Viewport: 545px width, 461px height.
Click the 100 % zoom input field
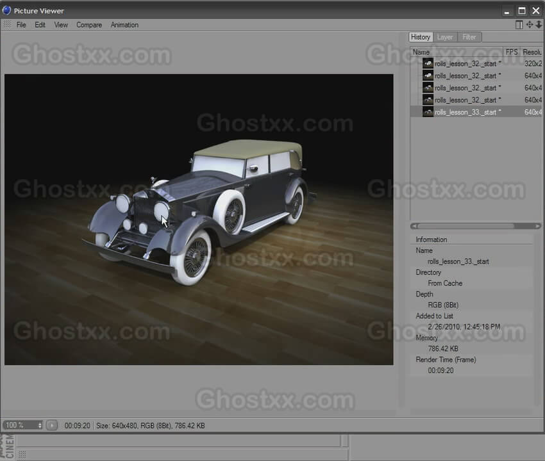pos(20,425)
